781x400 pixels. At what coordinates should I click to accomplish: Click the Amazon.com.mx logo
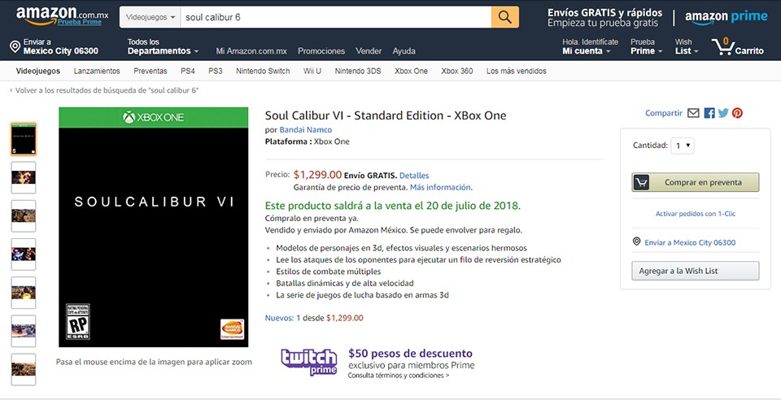point(62,15)
